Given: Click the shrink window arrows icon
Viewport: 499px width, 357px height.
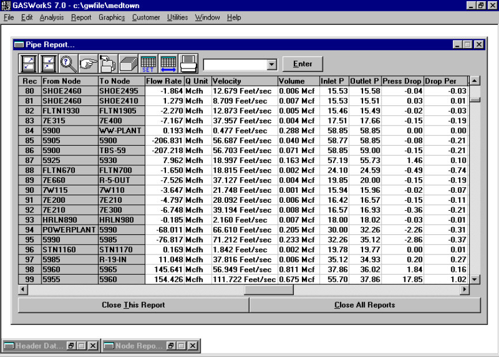Looking at the screenshot, I should pos(48,63).
